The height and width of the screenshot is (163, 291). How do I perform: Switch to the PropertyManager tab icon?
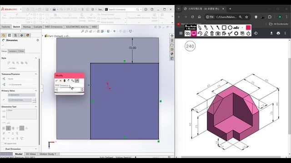[x=10, y=35]
